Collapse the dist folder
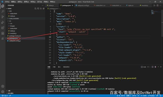Screen dimensions: 163x97 point(8,11)
